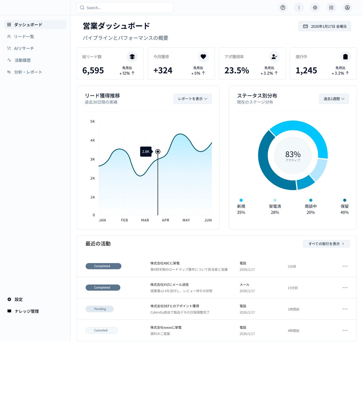Click the chart marker point near 2.8K

[x=158, y=151]
